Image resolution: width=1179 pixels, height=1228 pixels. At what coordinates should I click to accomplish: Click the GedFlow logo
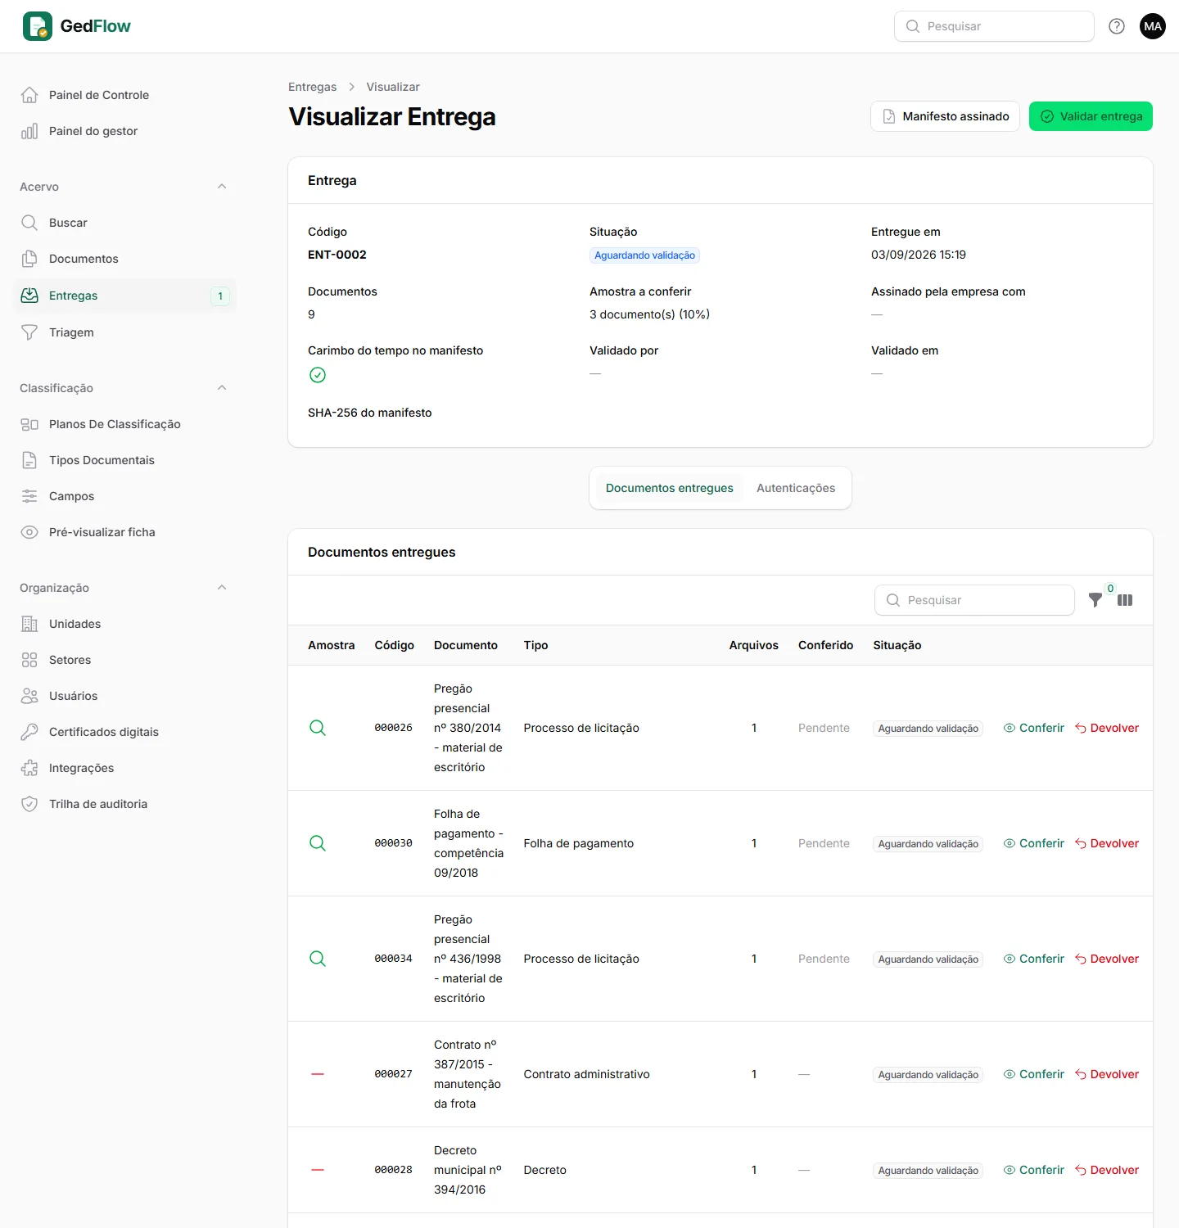point(77,26)
